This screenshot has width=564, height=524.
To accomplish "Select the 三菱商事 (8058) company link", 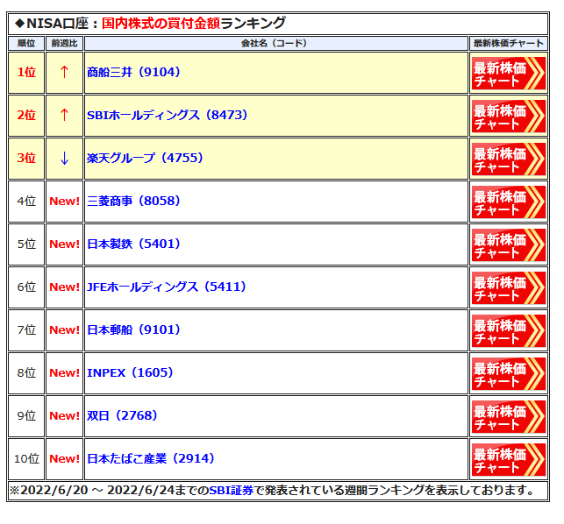I will pyautogui.click(x=133, y=202).
